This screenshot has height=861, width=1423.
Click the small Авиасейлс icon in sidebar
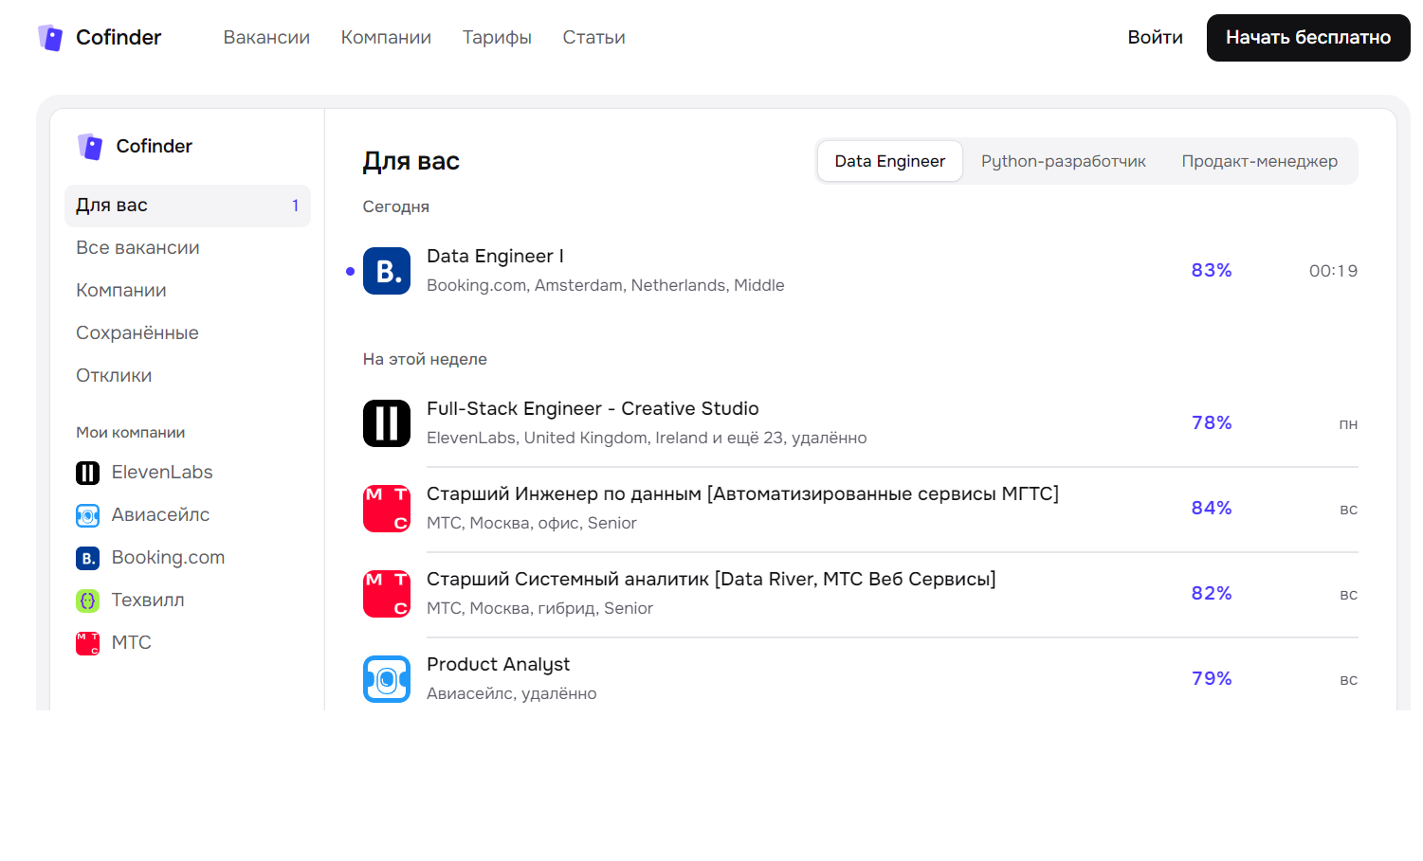tap(87, 515)
